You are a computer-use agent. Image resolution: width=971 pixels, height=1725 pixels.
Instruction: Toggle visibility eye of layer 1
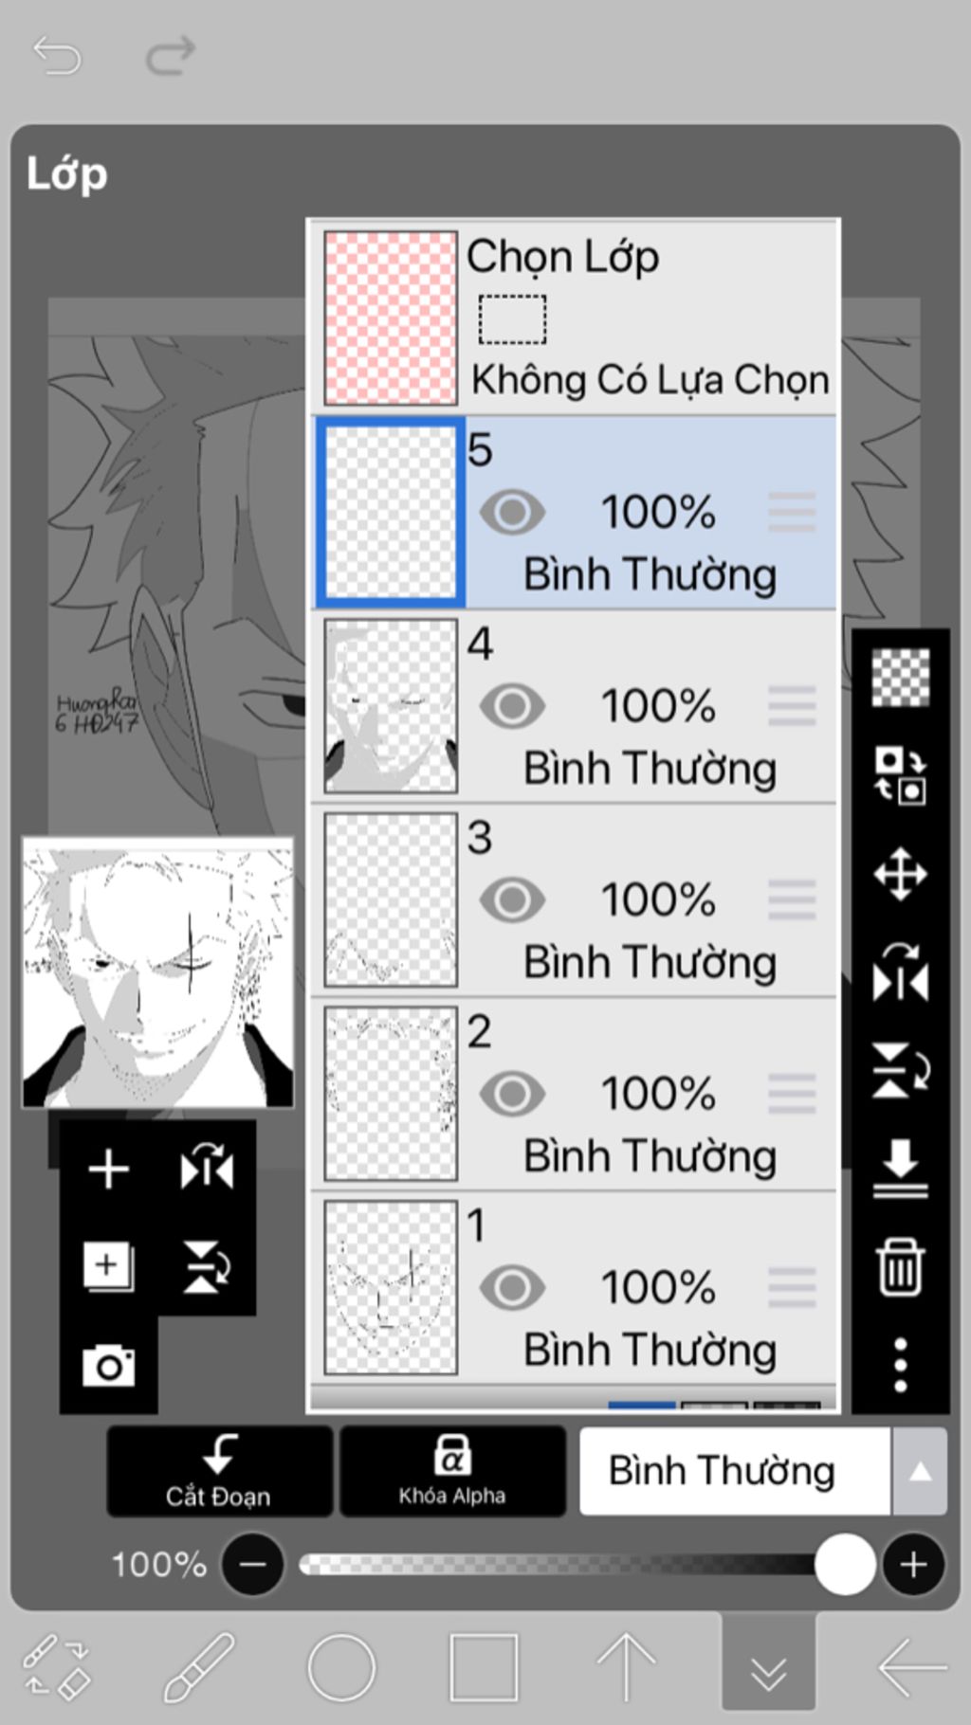[512, 1287]
